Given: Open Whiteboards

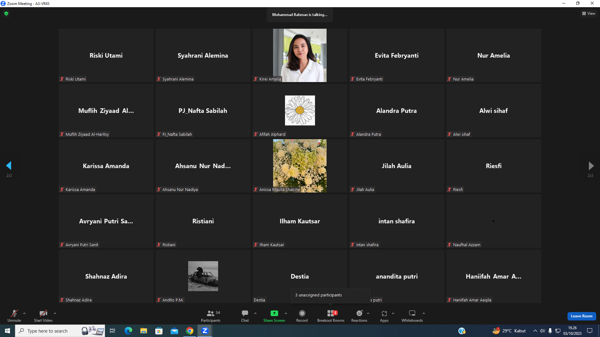Looking at the screenshot, I should [x=412, y=316].
